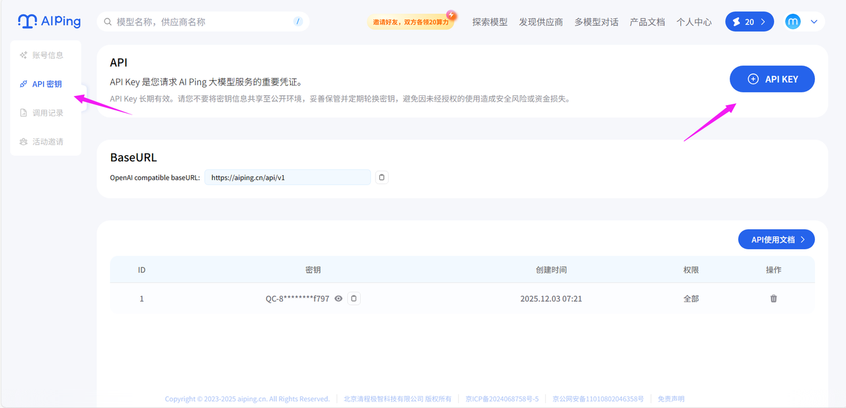The height and width of the screenshot is (408, 846).
Task: Click the API KEY creation button
Action: 771,79
